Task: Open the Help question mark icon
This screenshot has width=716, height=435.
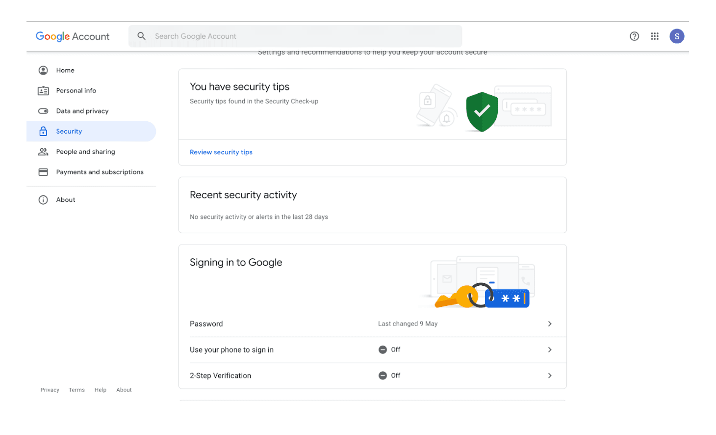Action: 634,36
